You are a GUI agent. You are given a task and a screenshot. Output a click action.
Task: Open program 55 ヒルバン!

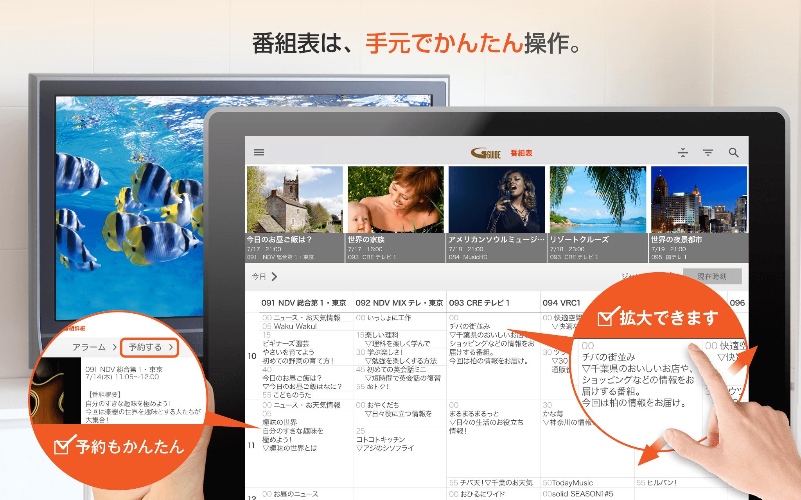coord(681,483)
